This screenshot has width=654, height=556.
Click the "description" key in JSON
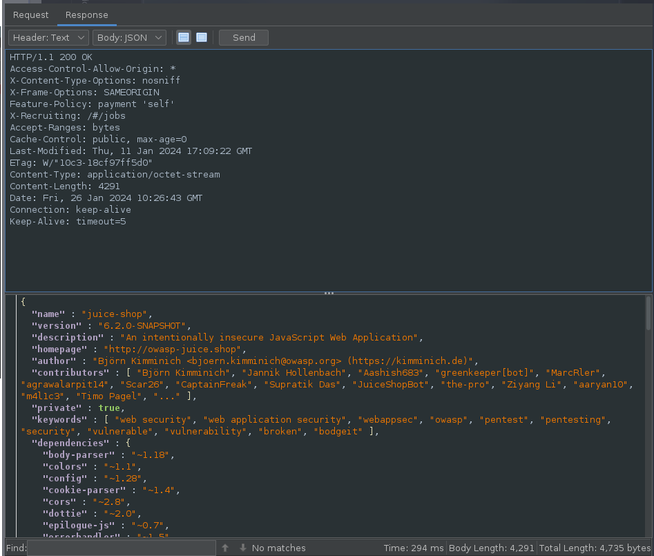pos(68,337)
